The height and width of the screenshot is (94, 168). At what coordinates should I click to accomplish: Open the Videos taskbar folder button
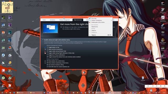tap(35, 93)
